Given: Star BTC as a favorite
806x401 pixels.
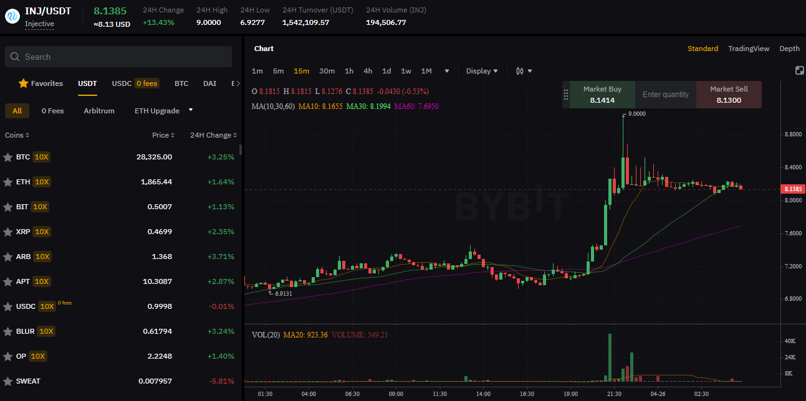Looking at the screenshot, I should (7, 157).
